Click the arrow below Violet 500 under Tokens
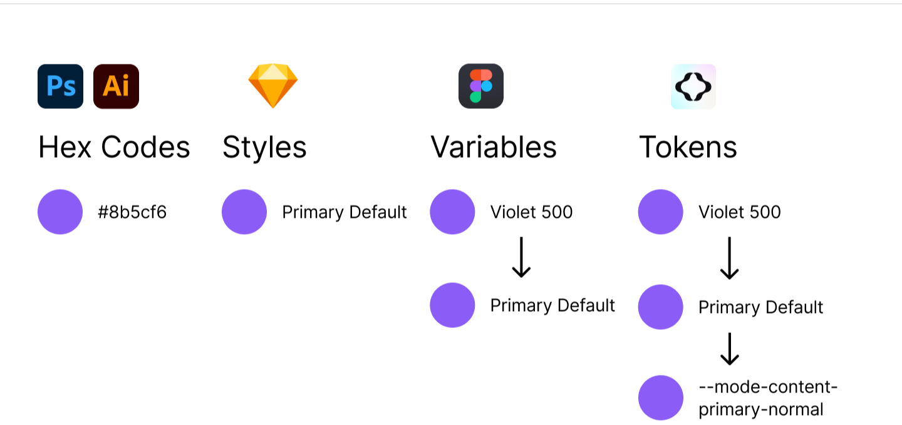 point(729,259)
